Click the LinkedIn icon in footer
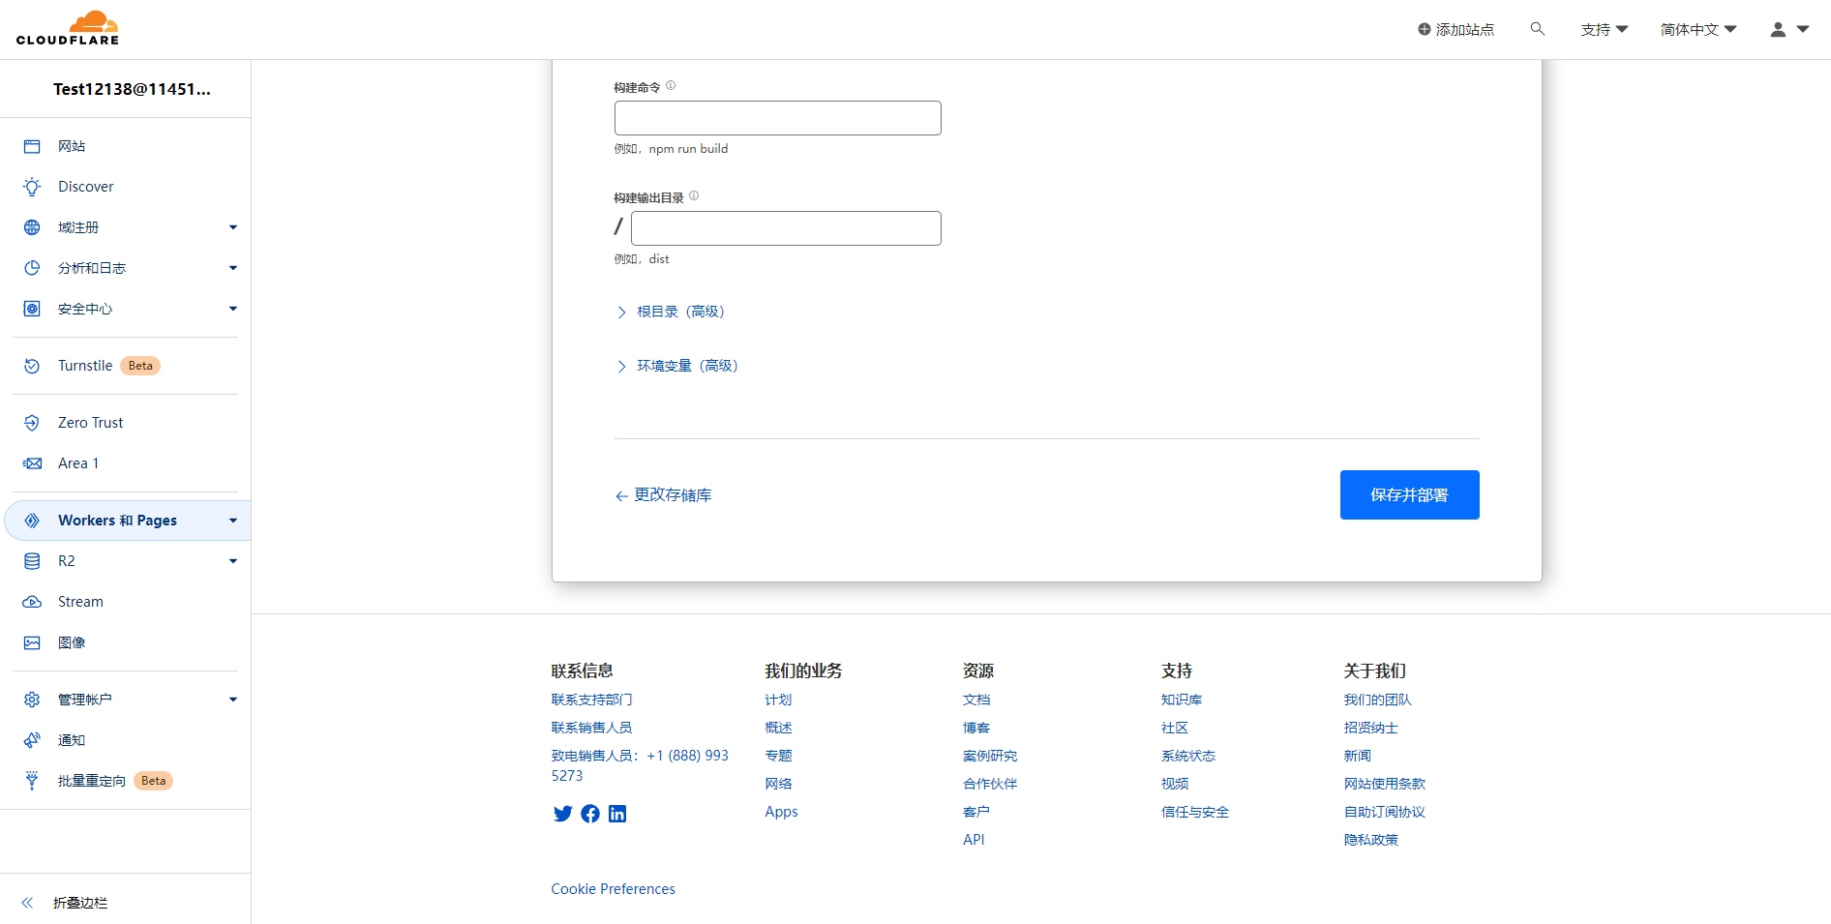 coord(617,814)
